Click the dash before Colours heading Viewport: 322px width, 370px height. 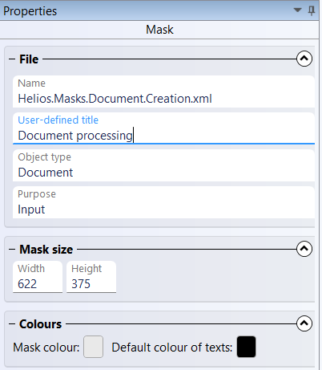(x=12, y=324)
